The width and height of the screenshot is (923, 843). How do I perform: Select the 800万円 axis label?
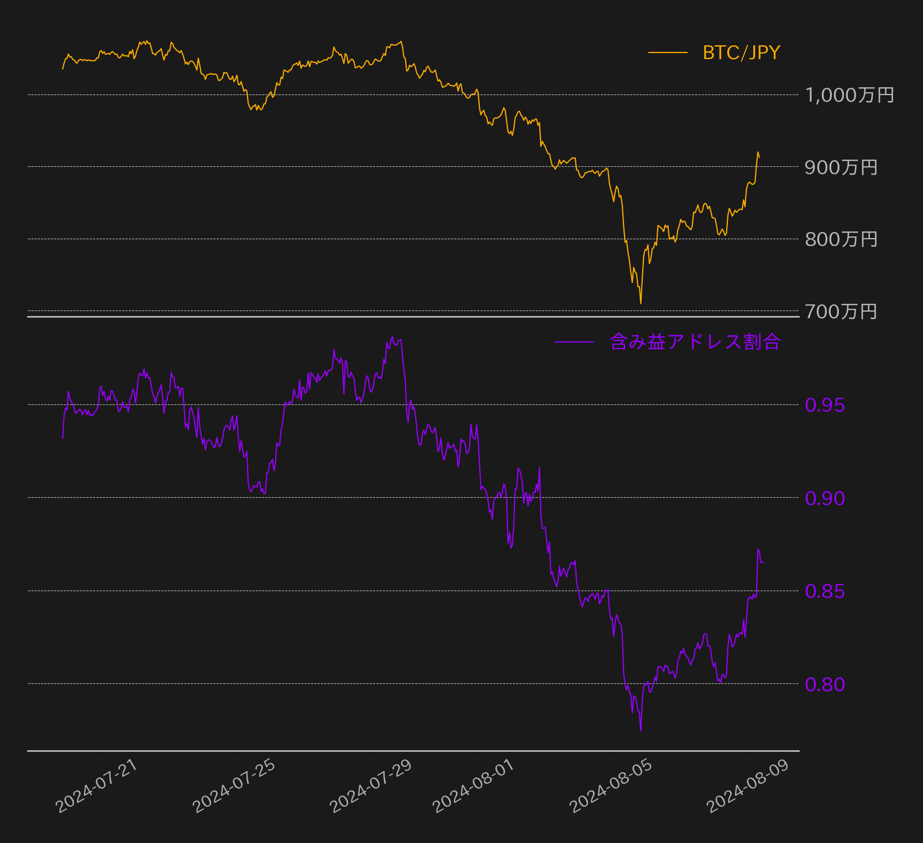[x=841, y=239]
